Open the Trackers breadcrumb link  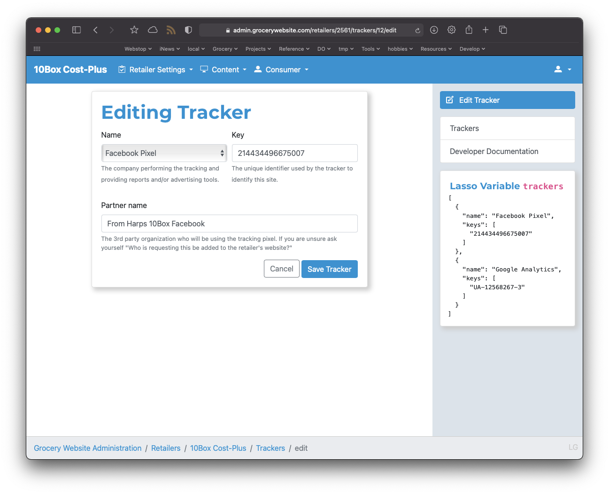(x=270, y=448)
